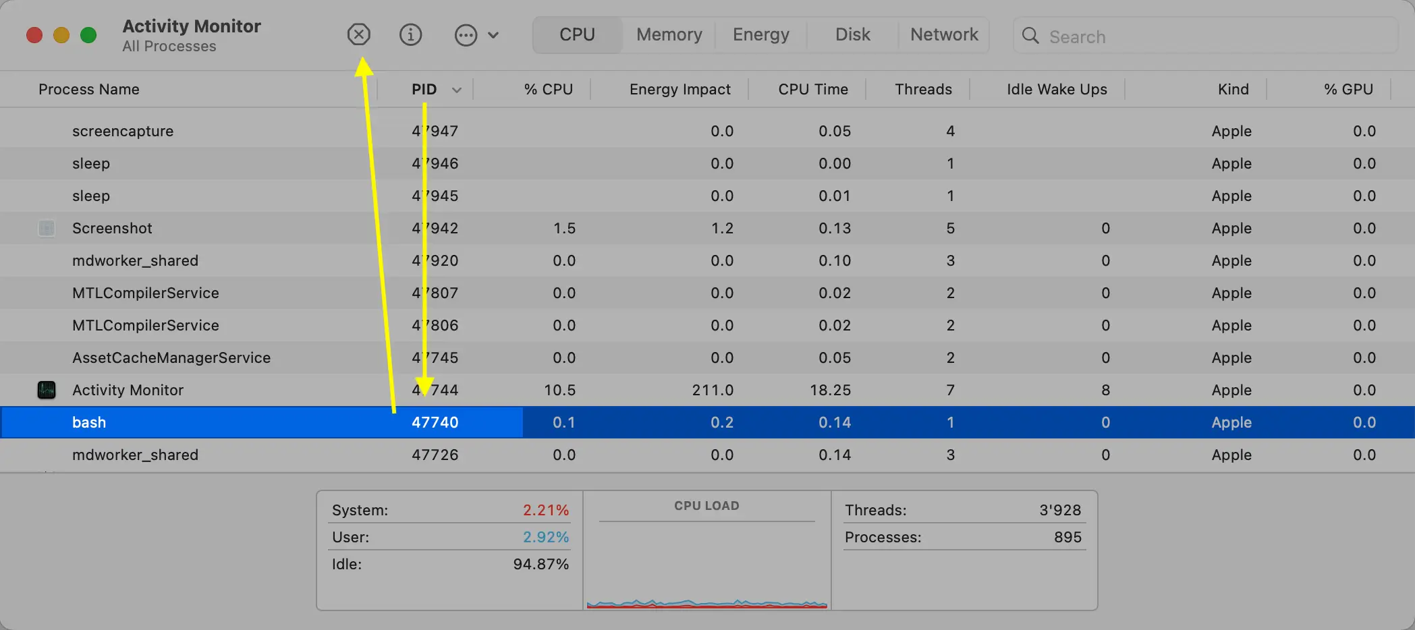This screenshot has height=630, width=1415.
Task: Toggle PID column sort order chevron
Action: click(x=457, y=90)
